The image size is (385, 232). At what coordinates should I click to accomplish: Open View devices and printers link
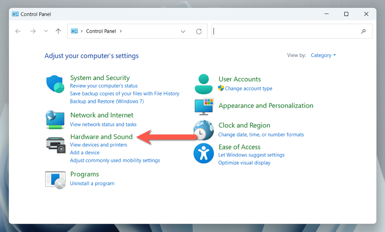tap(99, 145)
